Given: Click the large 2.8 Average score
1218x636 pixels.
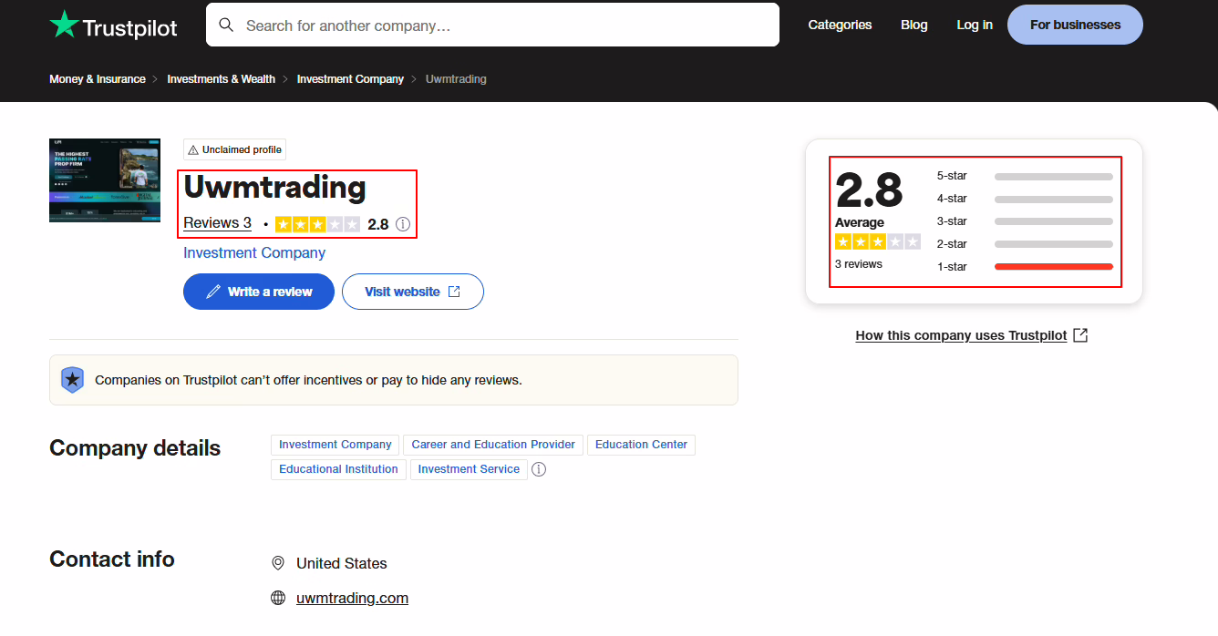Looking at the screenshot, I should [x=869, y=190].
